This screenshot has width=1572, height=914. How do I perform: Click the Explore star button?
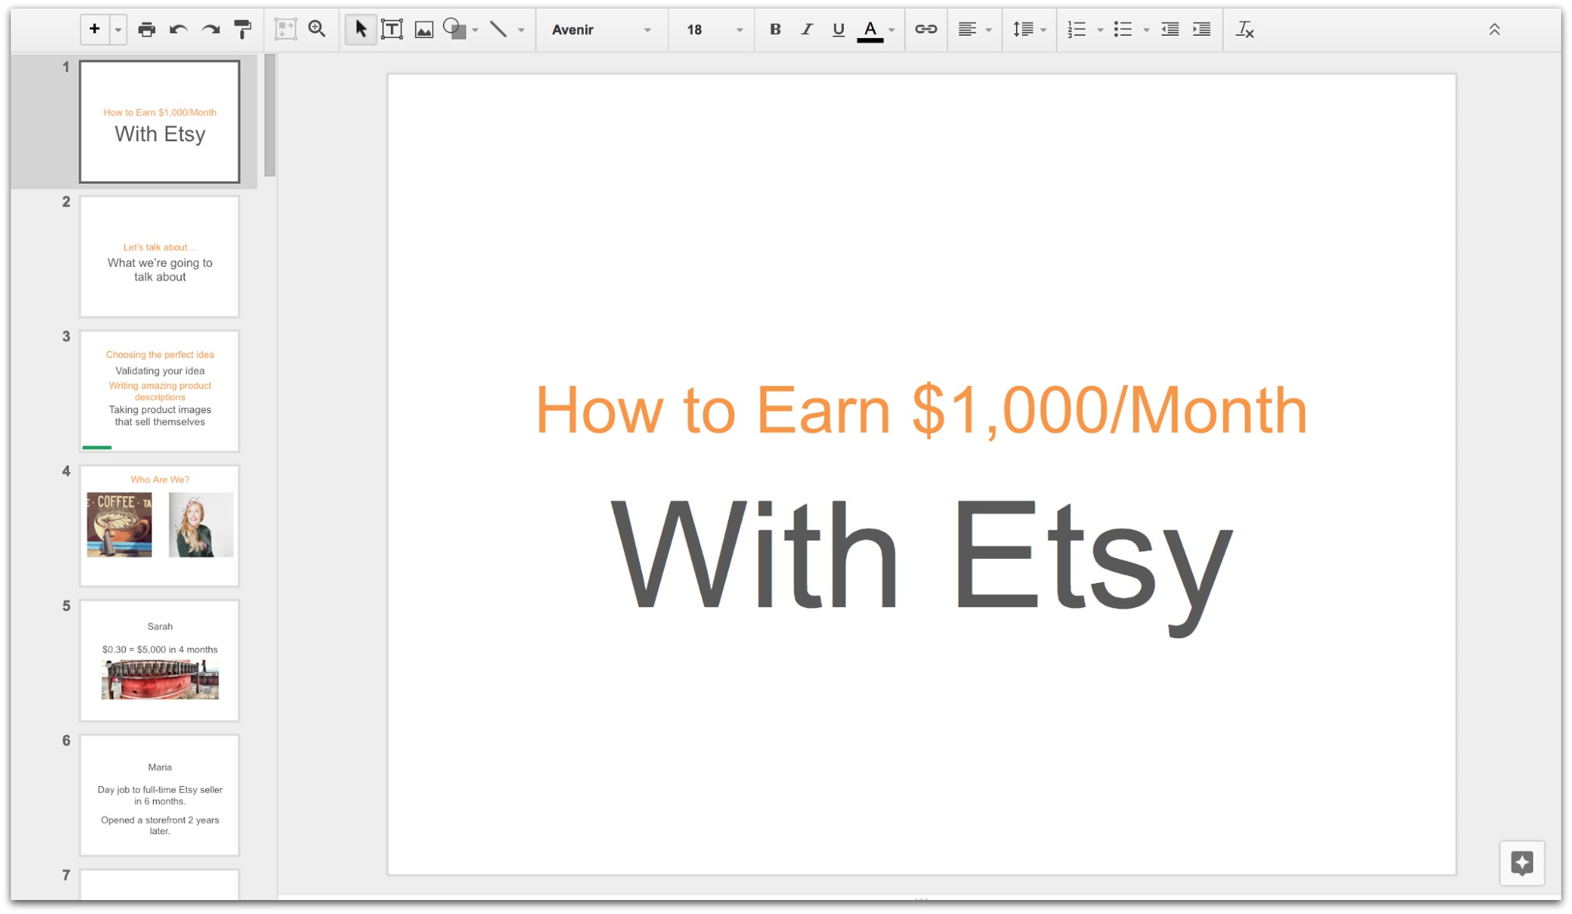point(1522,863)
